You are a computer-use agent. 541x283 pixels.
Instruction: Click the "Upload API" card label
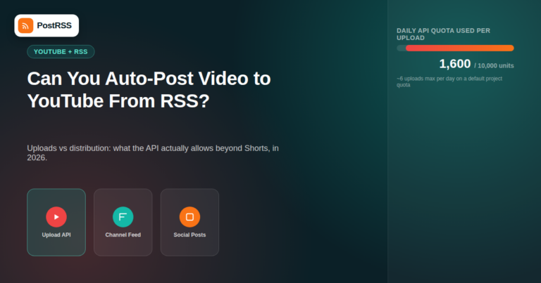point(56,235)
